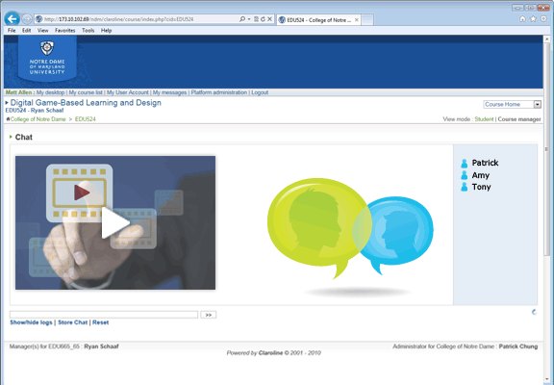Click the globe icon in the address bar
This screenshot has width=554, height=385.
(39, 19)
